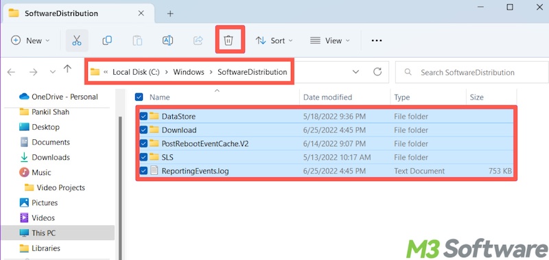Select Pictures in navigation pane
Viewport: 549px width, 260px height.
(38, 202)
